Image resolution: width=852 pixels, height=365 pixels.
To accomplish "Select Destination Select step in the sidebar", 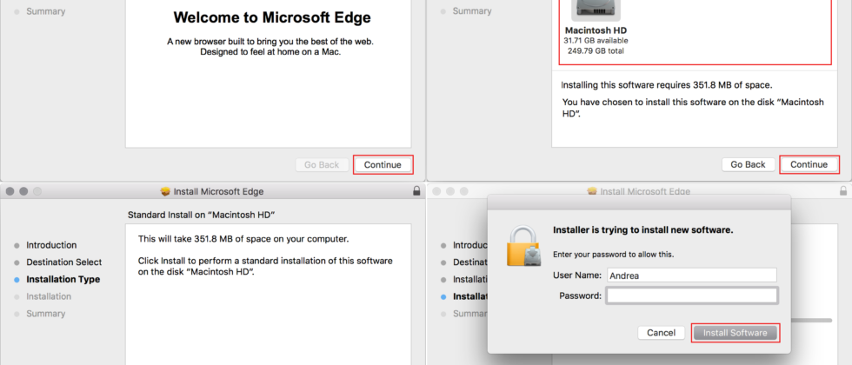I will tap(64, 262).
